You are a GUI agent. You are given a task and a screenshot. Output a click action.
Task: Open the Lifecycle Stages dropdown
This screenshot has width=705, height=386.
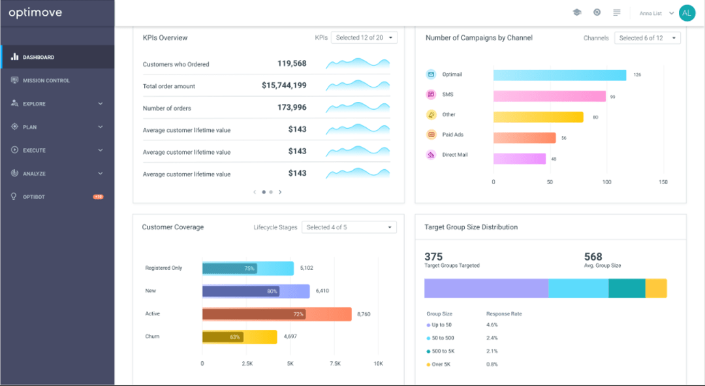pyautogui.click(x=349, y=227)
